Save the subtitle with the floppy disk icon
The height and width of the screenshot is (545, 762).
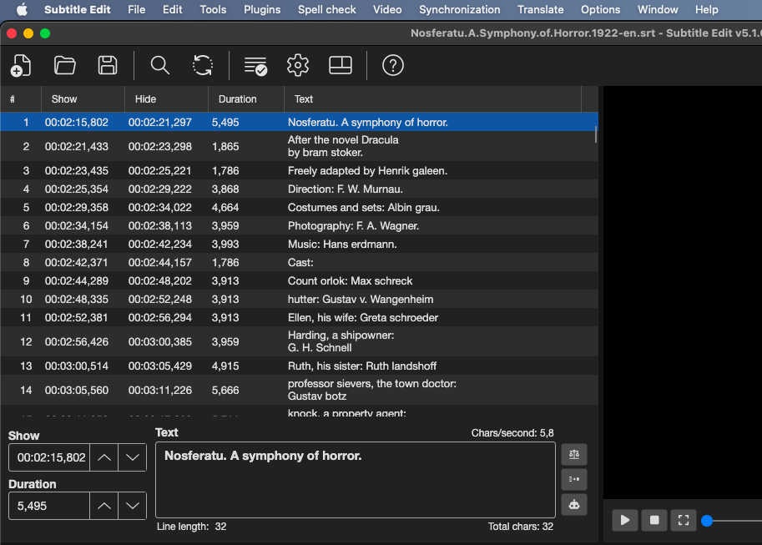[x=108, y=65]
